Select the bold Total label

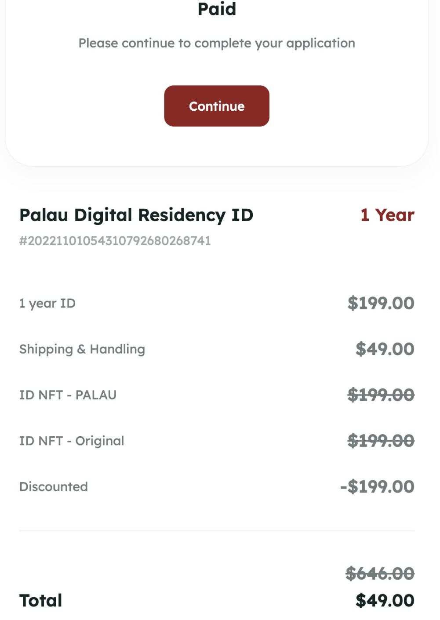pyautogui.click(x=41, y=601)
